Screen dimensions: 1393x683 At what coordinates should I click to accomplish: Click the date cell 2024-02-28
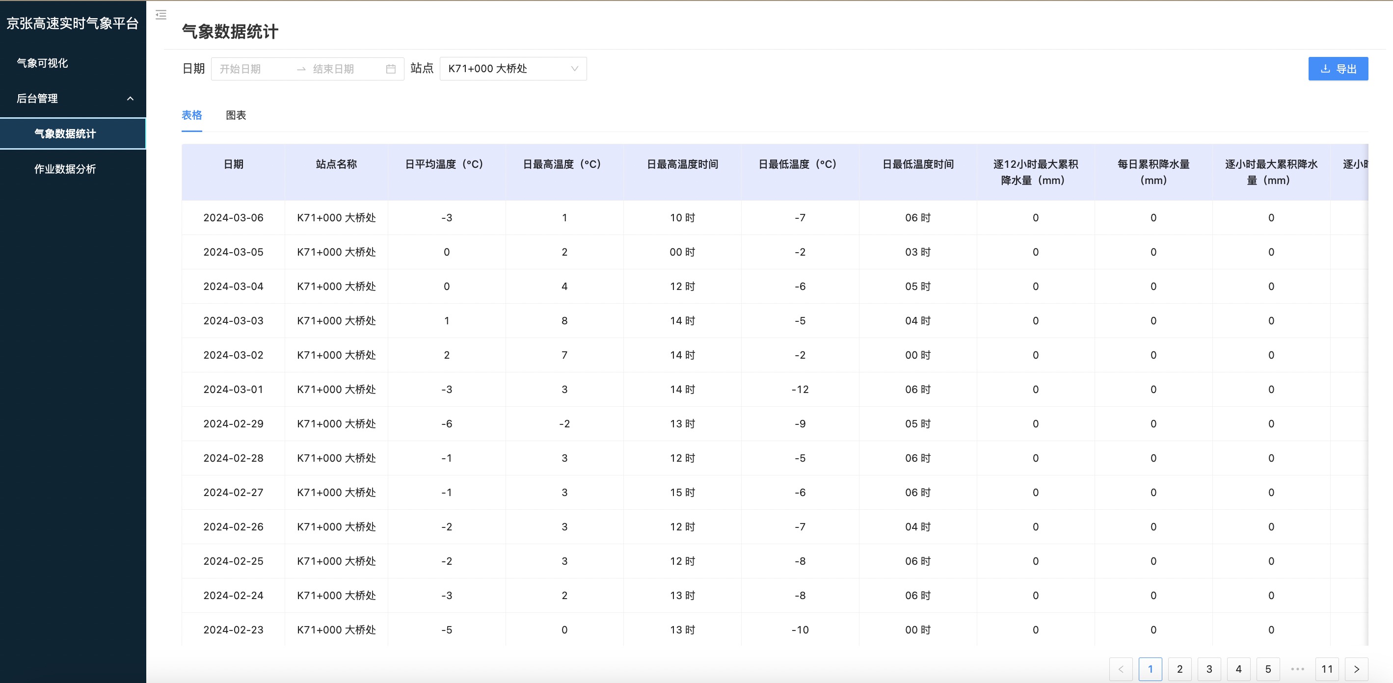(233, 458)
